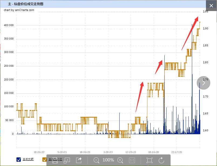The width and height of the screenshot is (217, 166).
Task: Click the 200 000 volume axis label
Action: [x=9, y=80]
